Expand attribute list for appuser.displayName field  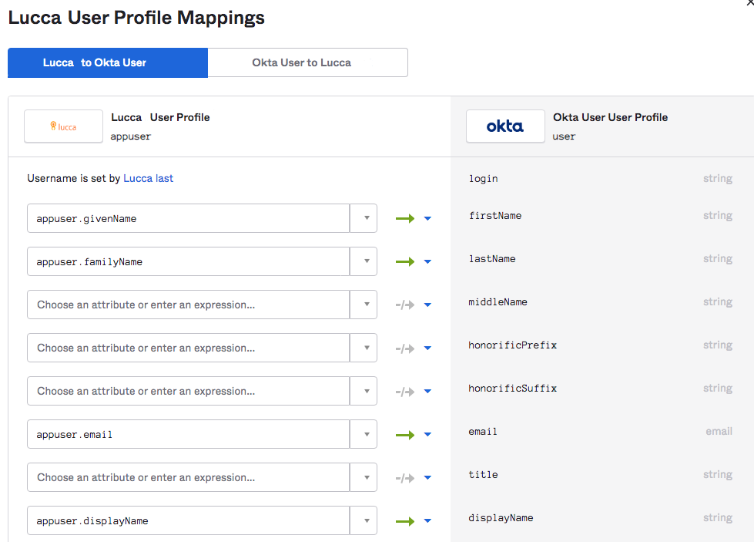click(364, 520)
